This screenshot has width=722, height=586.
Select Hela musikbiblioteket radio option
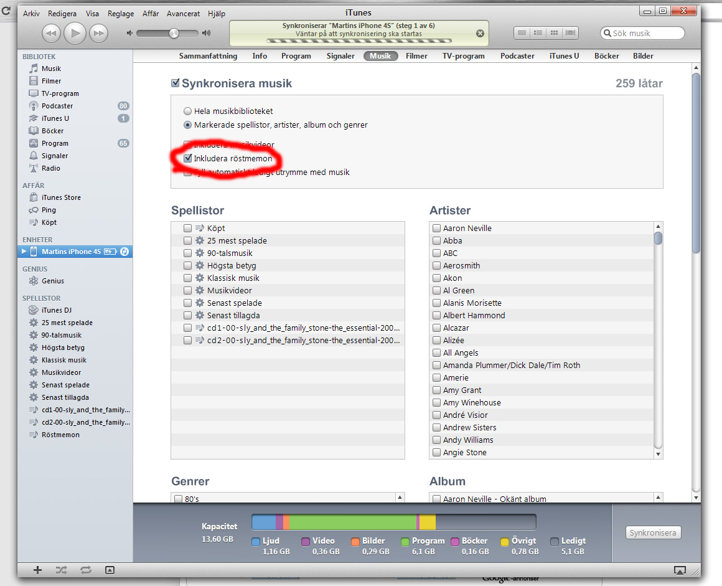(187, 111)
